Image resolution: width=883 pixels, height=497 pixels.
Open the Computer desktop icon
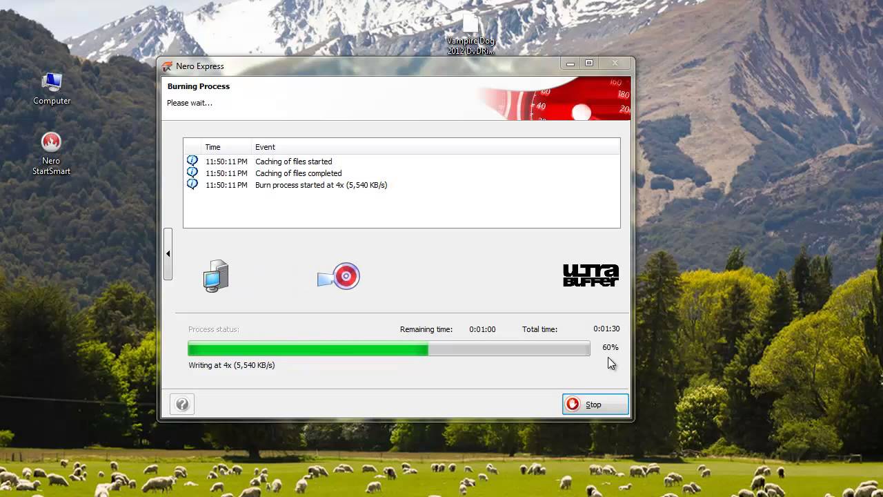(x=52, y=88)
